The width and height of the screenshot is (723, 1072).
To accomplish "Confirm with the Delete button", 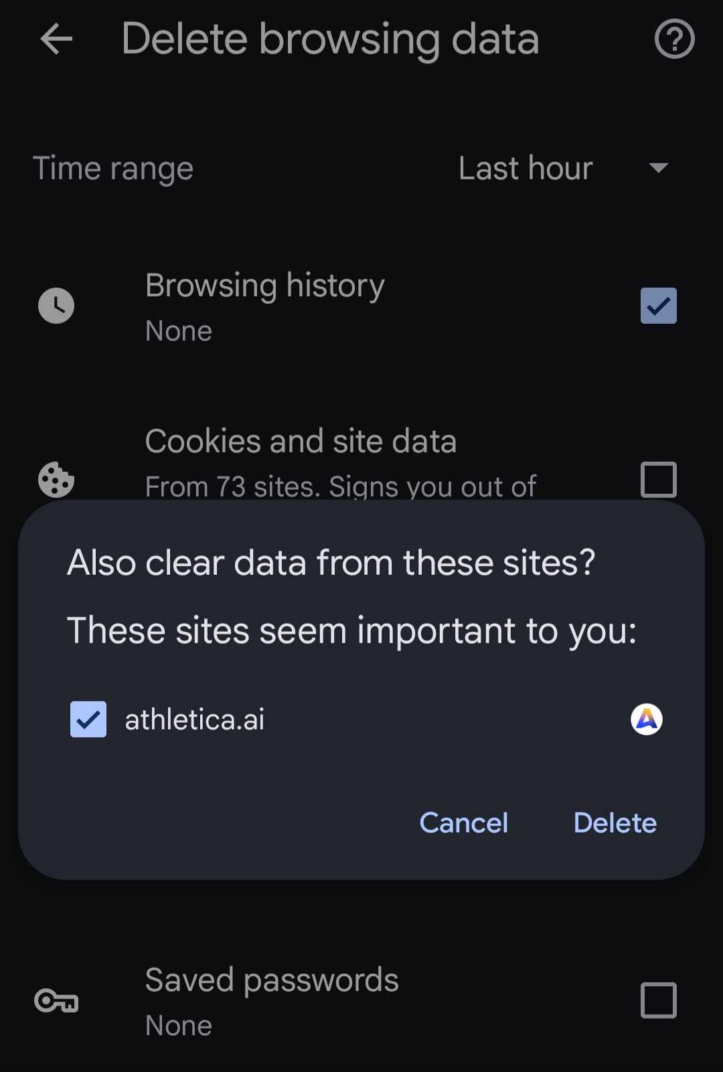I will 615,822.
